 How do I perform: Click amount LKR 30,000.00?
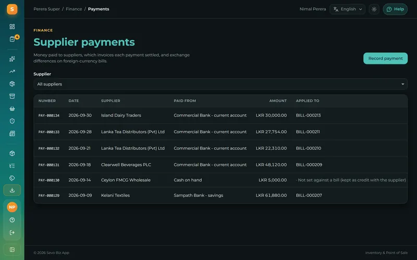[271, 115]
